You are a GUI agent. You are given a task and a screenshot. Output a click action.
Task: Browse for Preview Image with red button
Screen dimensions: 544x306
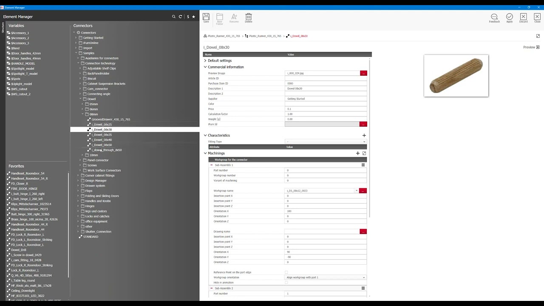point(363,73)
